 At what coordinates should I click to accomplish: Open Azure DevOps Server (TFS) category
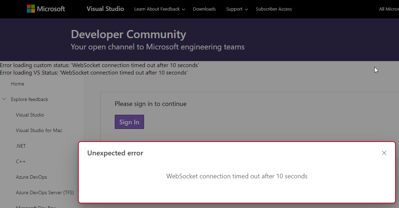(x=45, y=192)
